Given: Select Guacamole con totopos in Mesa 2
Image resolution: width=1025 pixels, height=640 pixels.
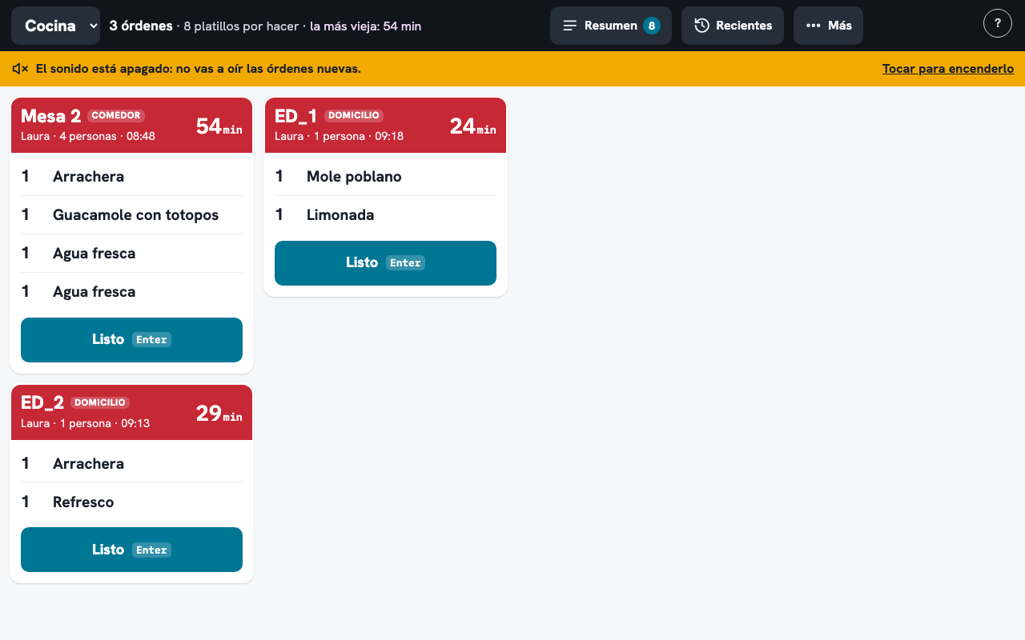Looking at the screenshot, I should (x=131, y=215).
